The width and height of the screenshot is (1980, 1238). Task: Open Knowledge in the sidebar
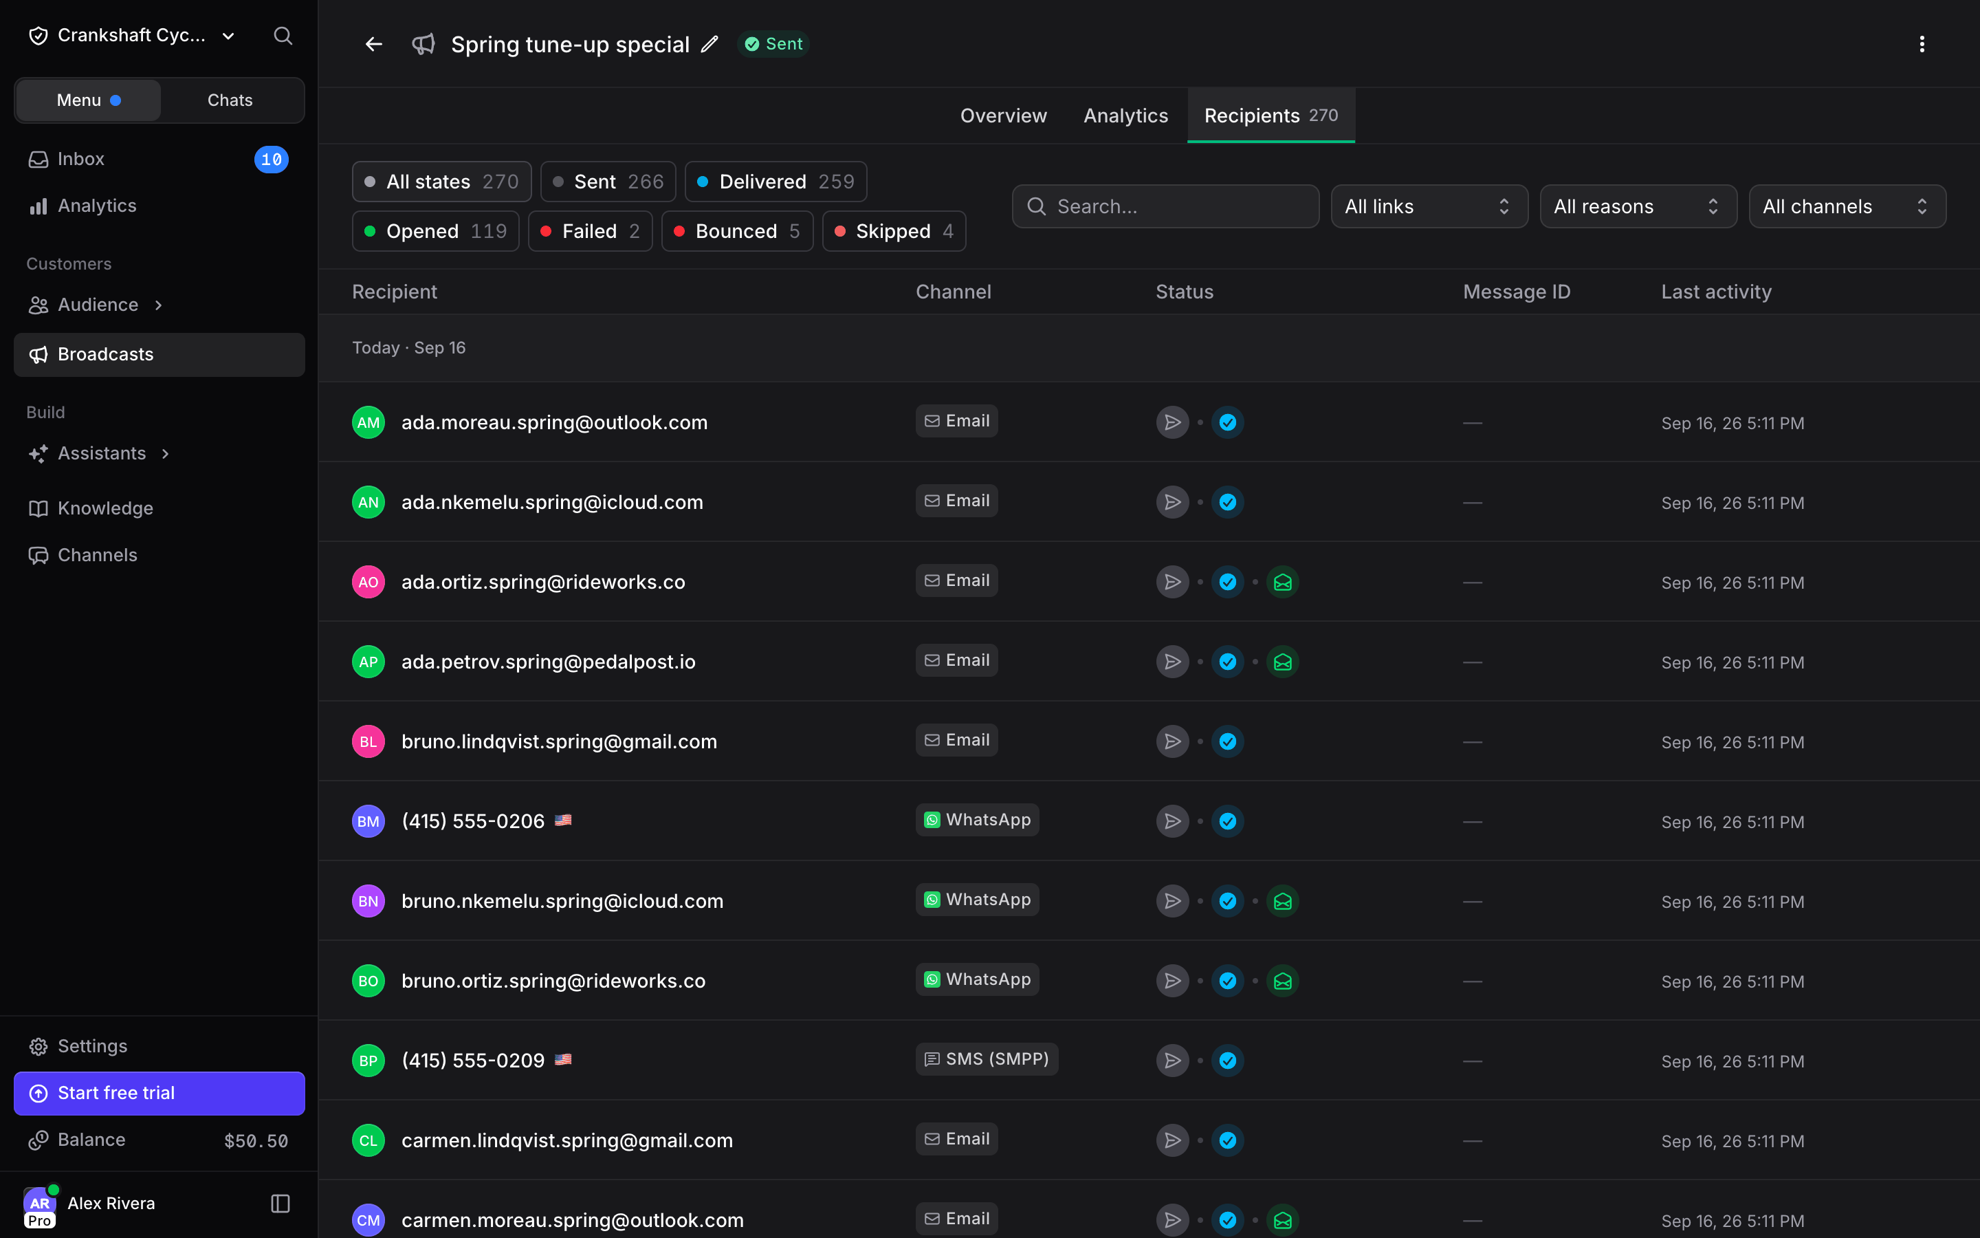tap(159, 508)
